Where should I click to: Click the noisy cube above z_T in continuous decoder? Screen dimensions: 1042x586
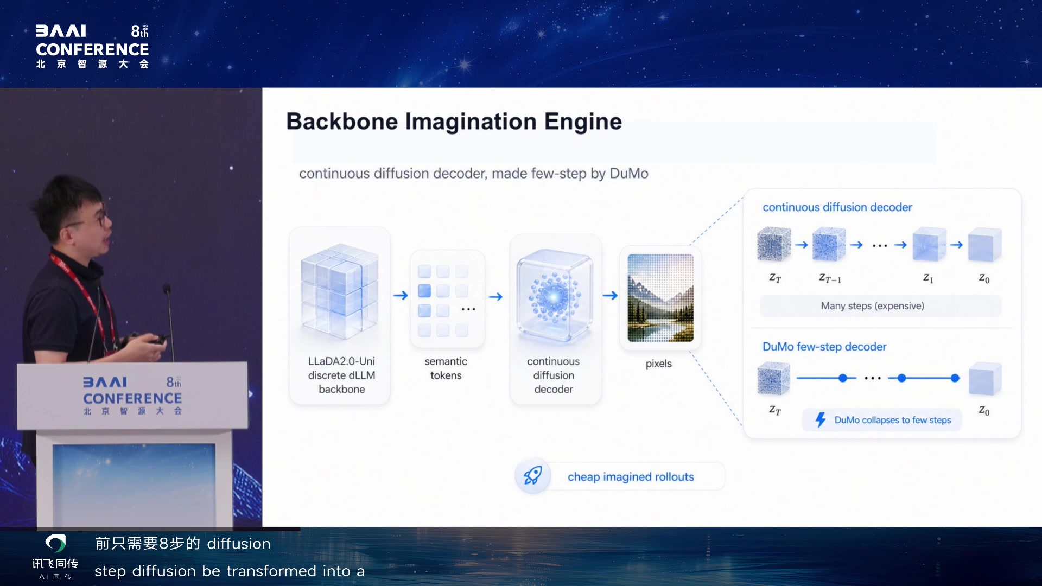tap(773, 244)
